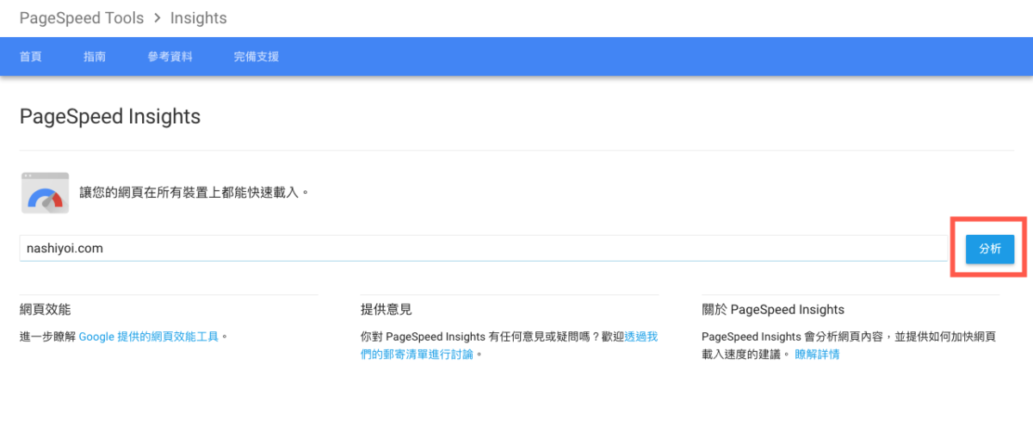Click the 提供意見 section heading
Viewport: 1033px width, 426px height.
point(386,309)
